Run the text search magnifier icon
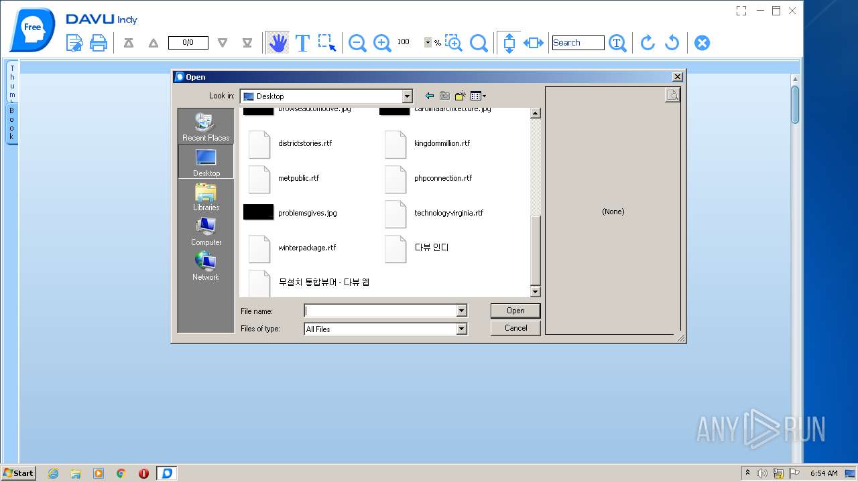Image resolution: width=858 pixels, height=482 pixels. point(617,43)
